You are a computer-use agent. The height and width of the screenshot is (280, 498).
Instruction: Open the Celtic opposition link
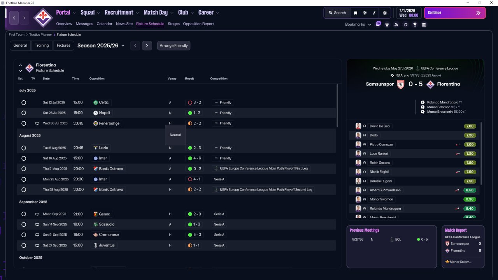(101, 103)
